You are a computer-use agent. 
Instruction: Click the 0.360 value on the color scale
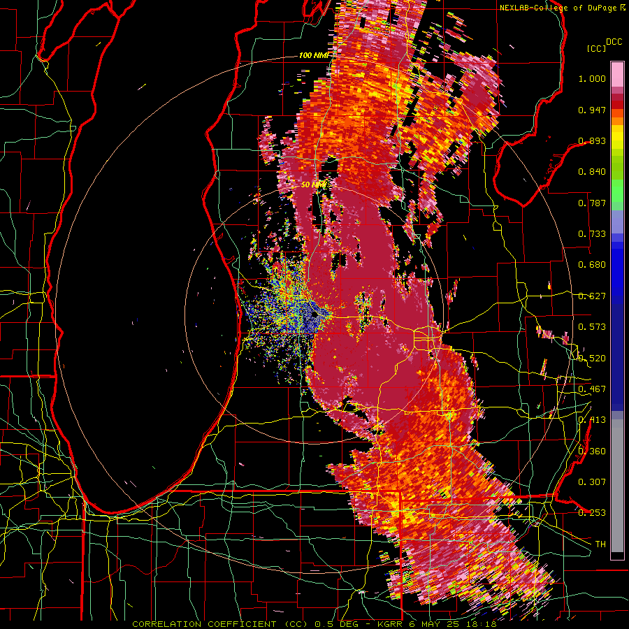[x=592, y=451]
